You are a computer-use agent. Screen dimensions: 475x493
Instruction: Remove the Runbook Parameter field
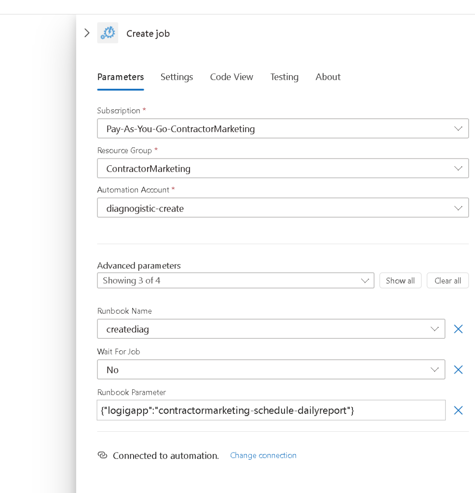458,410
